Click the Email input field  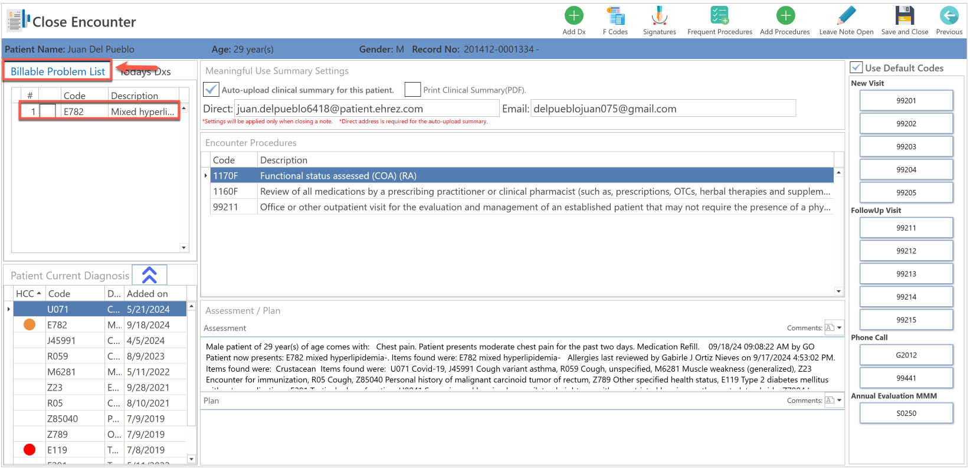[663, 109]
